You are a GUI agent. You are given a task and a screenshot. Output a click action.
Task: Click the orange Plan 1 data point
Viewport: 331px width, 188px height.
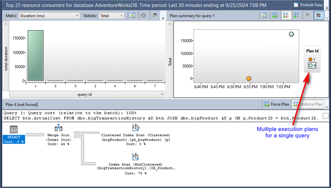coord(249,78)
